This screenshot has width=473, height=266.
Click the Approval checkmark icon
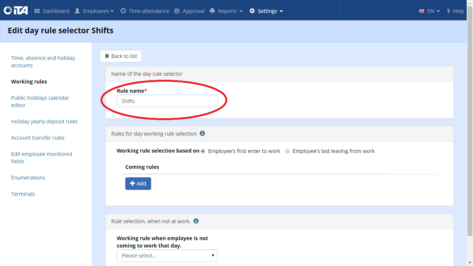(177, 11)
